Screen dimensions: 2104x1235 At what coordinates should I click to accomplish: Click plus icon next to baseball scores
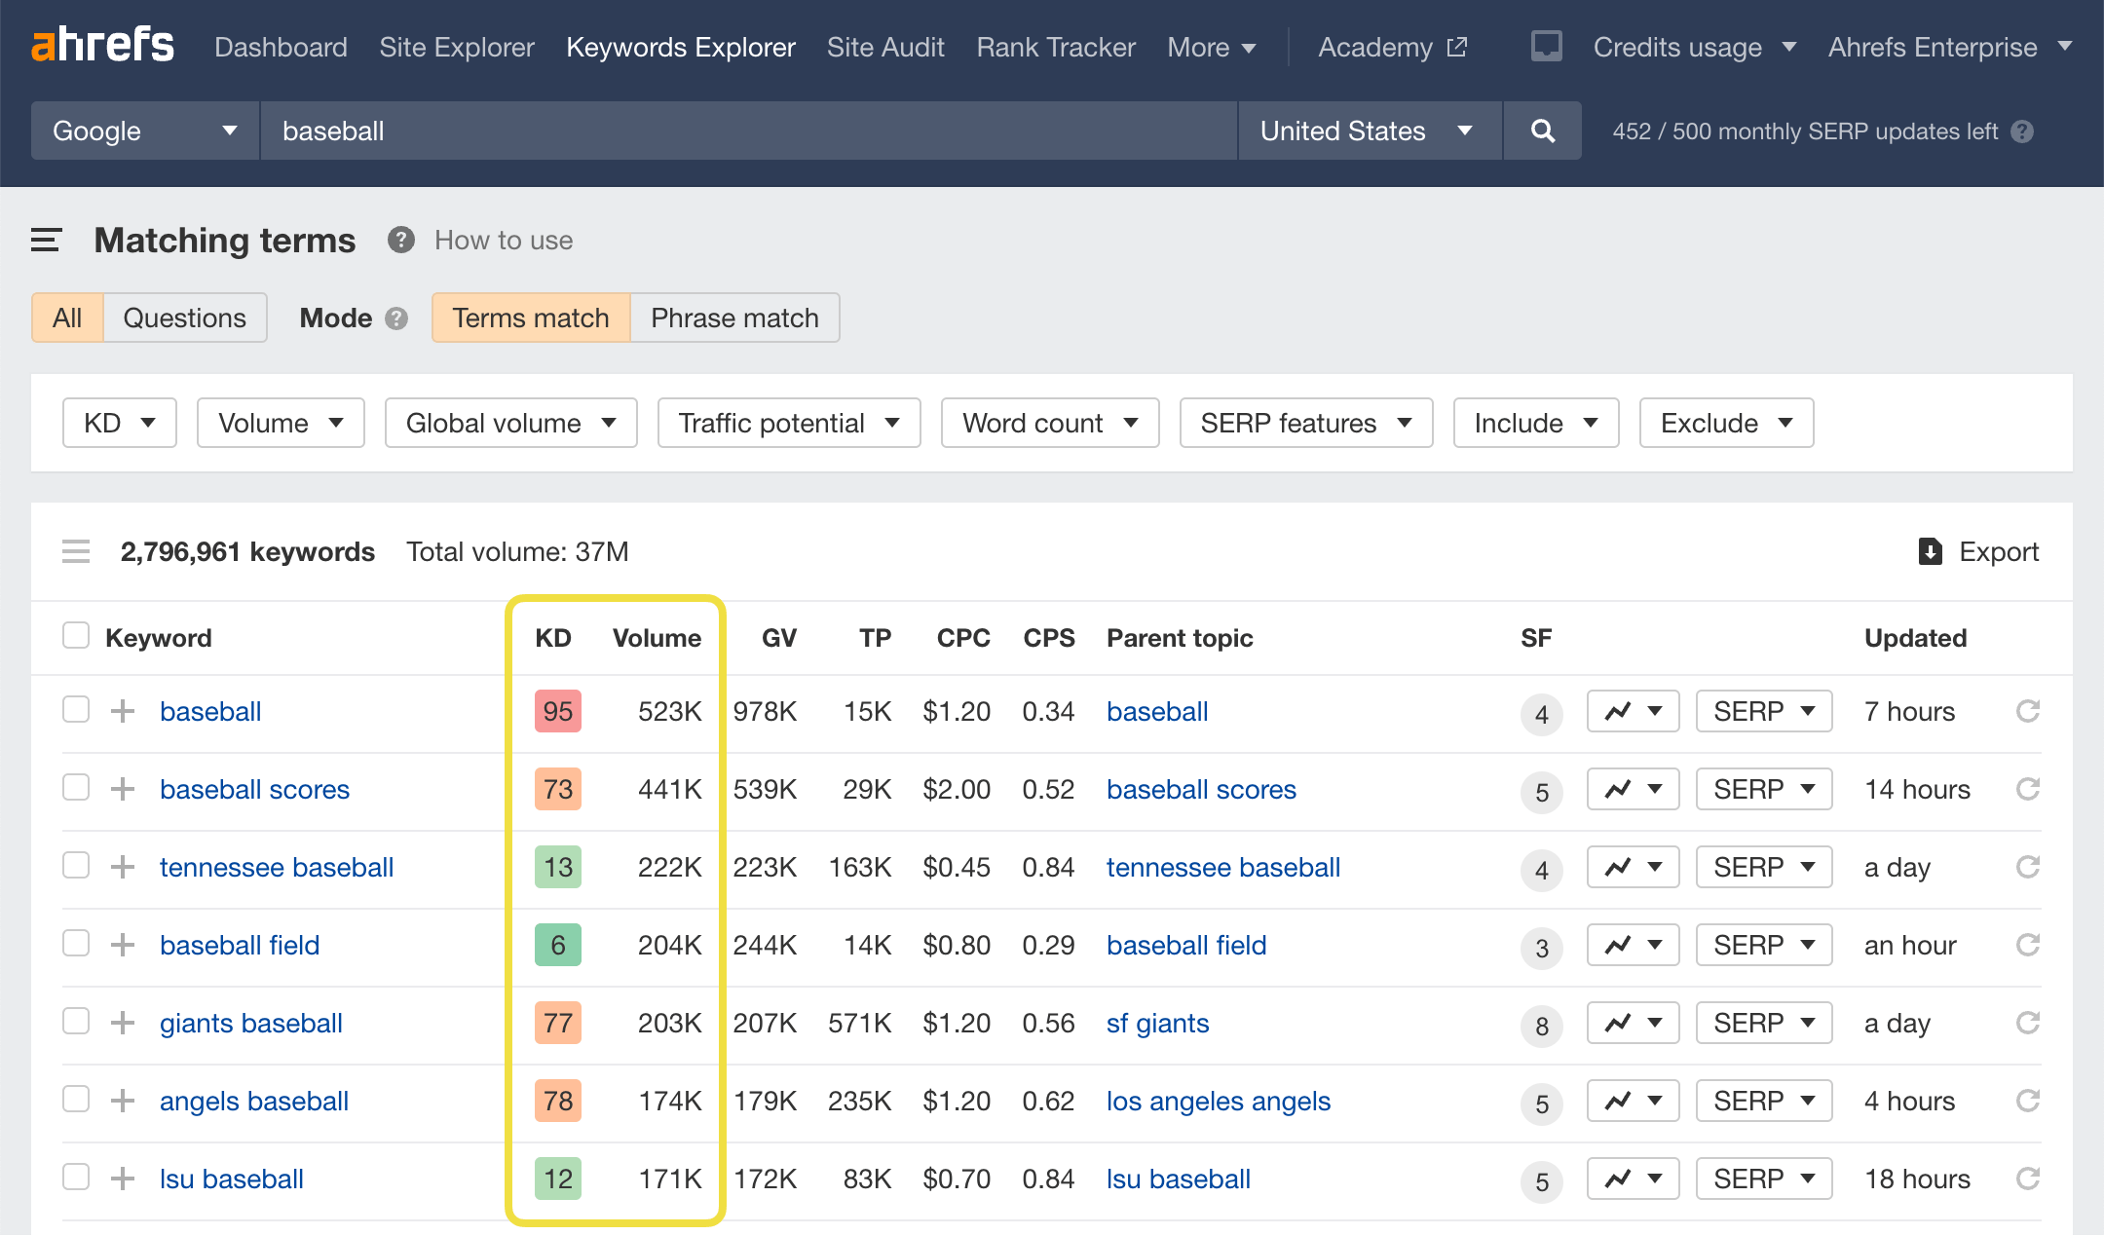click(x=123, y=789)
